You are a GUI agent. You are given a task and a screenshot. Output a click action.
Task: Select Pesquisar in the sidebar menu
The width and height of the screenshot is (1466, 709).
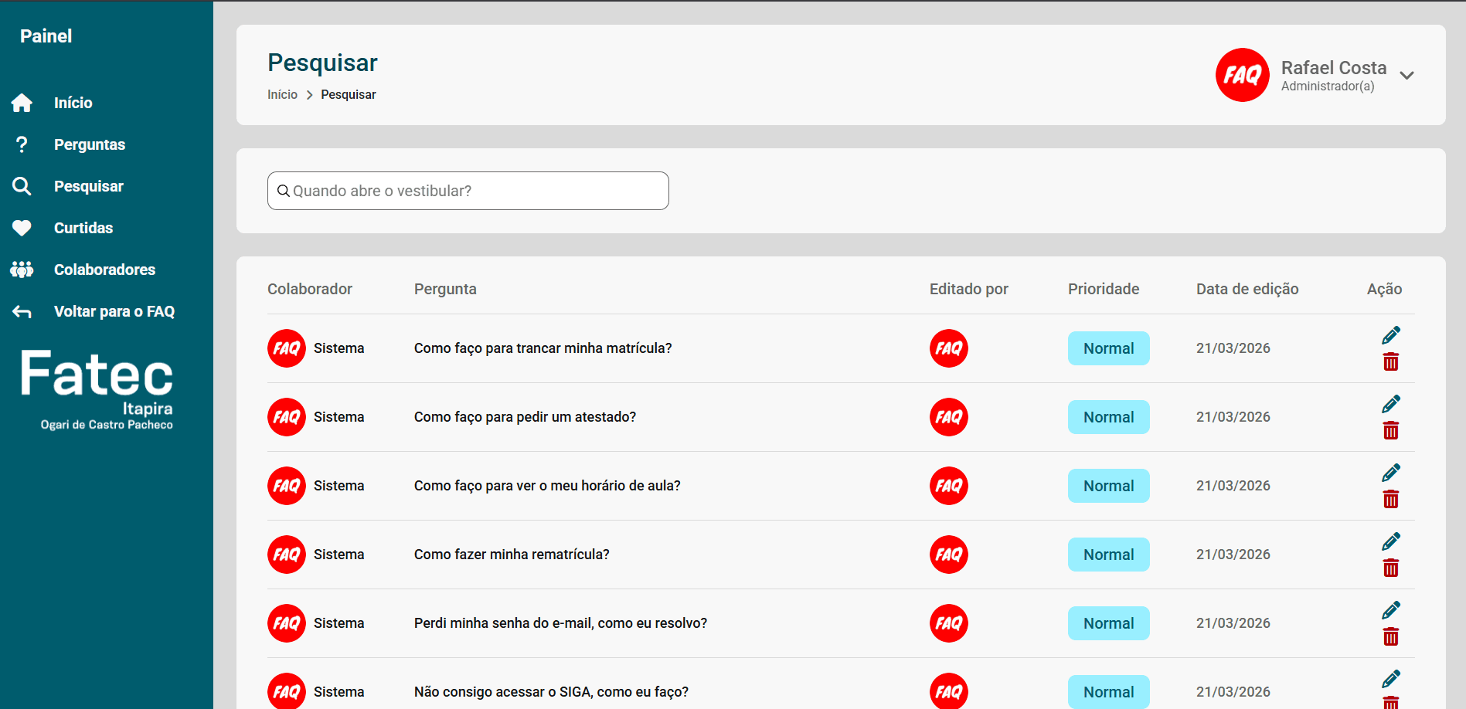[88, 186]
